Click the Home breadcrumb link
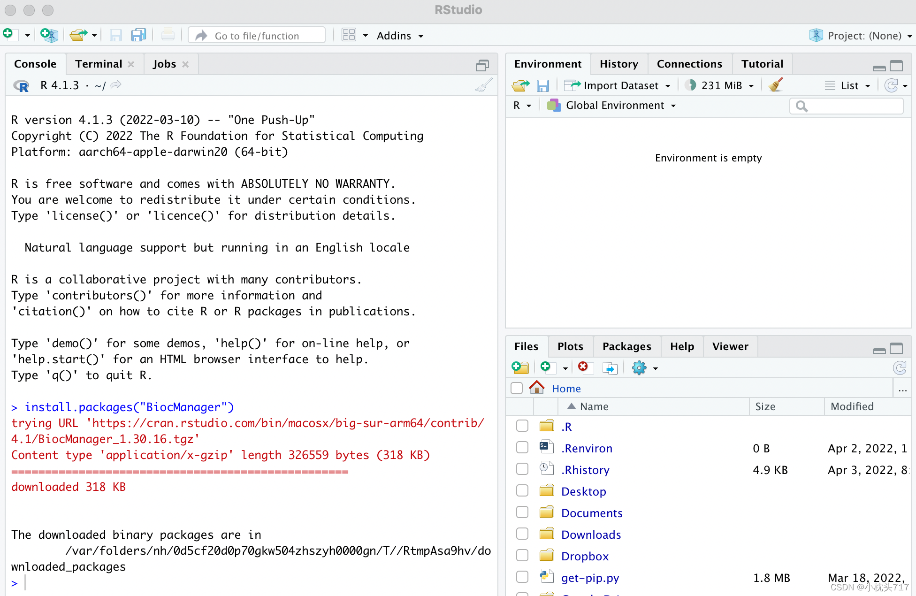Viewport: 916px width, 596px height. pyautogui.click(x=566, y=389)
